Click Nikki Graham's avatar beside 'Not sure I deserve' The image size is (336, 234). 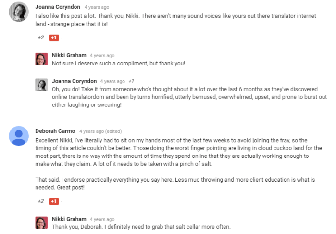coord(41,59)
